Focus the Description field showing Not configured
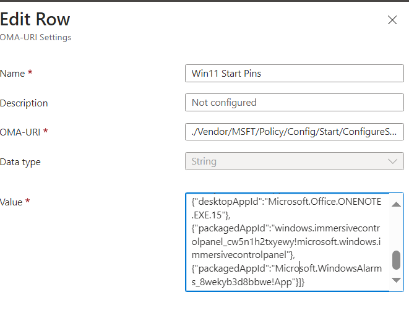Image resolution: width=409 pixels, height=318 pixels. (295, 103)
